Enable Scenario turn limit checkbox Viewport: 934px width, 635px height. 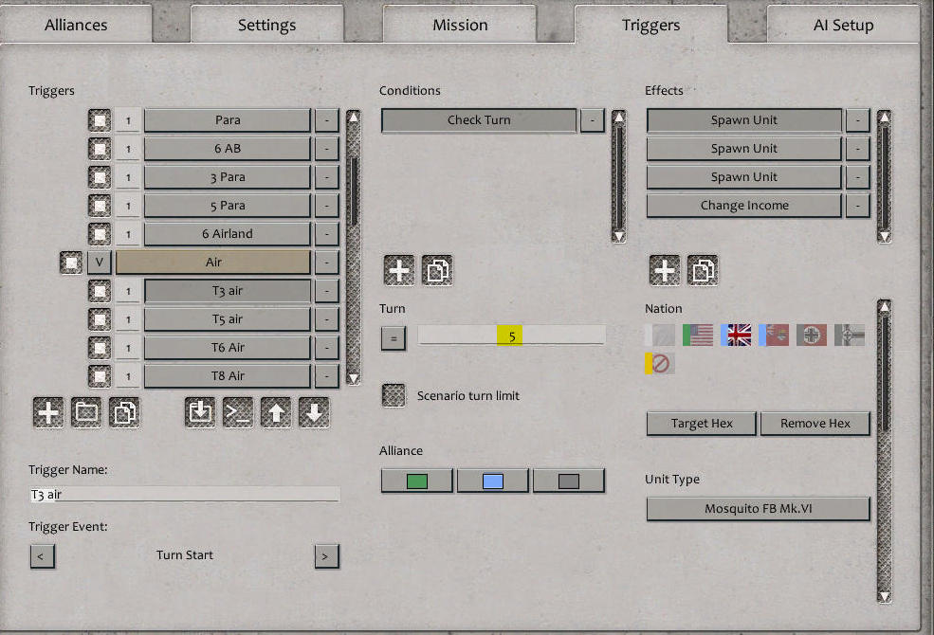coord(394,395)
